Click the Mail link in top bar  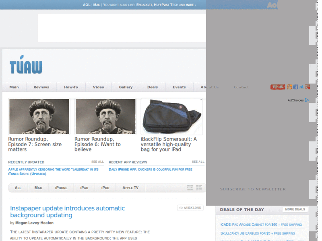pos(97,5)
